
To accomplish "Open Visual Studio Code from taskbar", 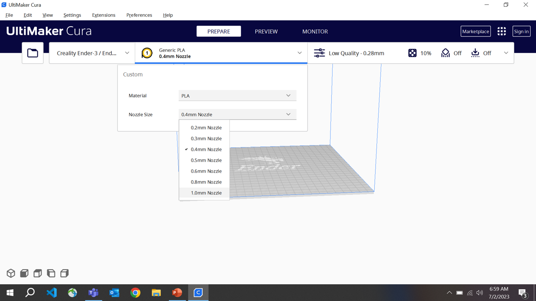I will [52, 293].
